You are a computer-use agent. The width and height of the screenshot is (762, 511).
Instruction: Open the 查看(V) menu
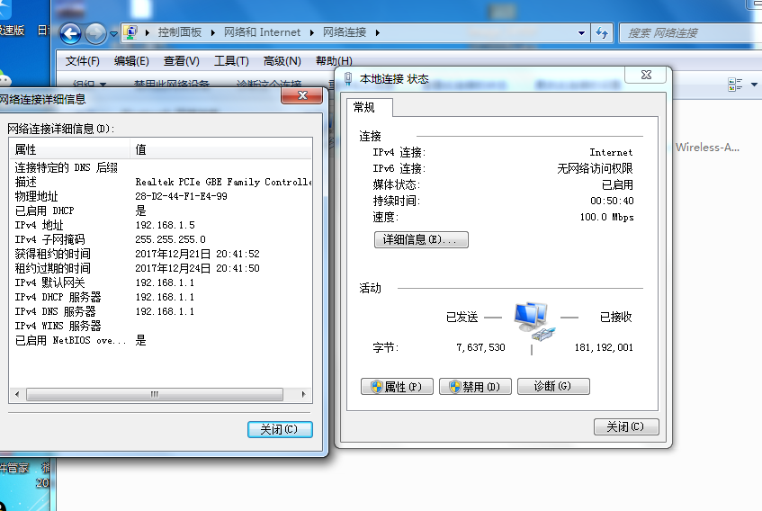tap(181, 61)
